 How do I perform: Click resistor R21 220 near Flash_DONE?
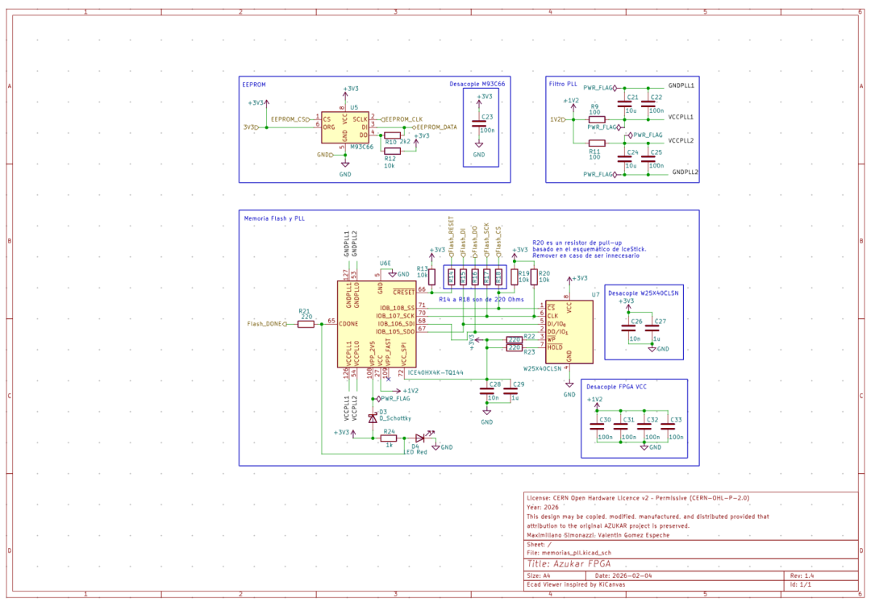tap(306, 324)
